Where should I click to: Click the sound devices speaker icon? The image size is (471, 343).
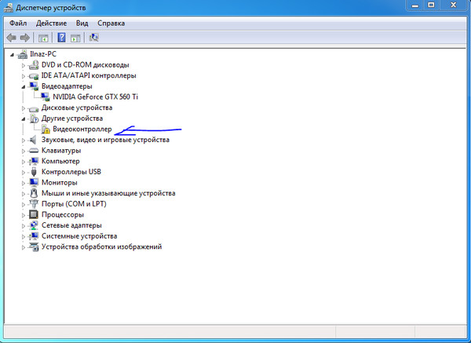pos(33,140)
